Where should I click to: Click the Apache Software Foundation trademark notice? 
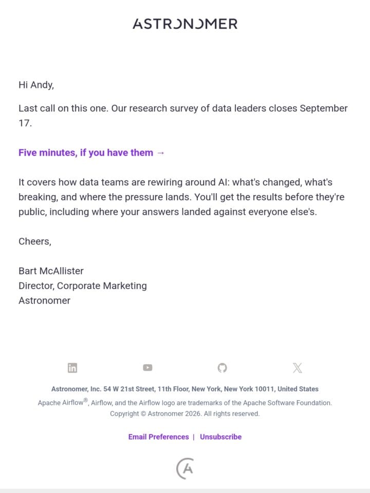point(185,403)
